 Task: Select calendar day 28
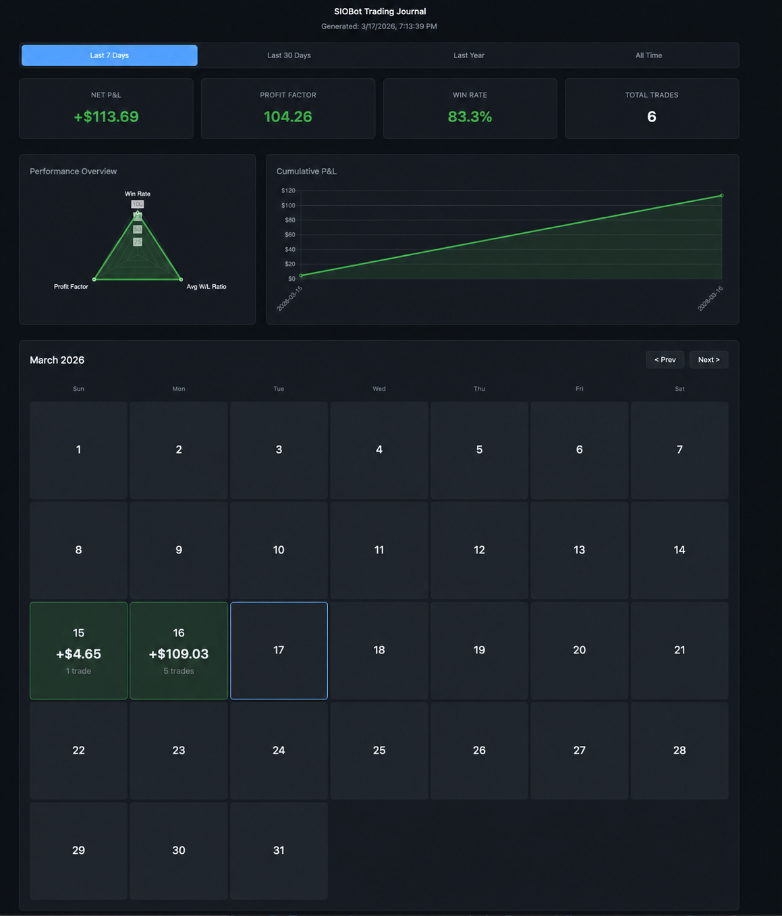point(679,751)
